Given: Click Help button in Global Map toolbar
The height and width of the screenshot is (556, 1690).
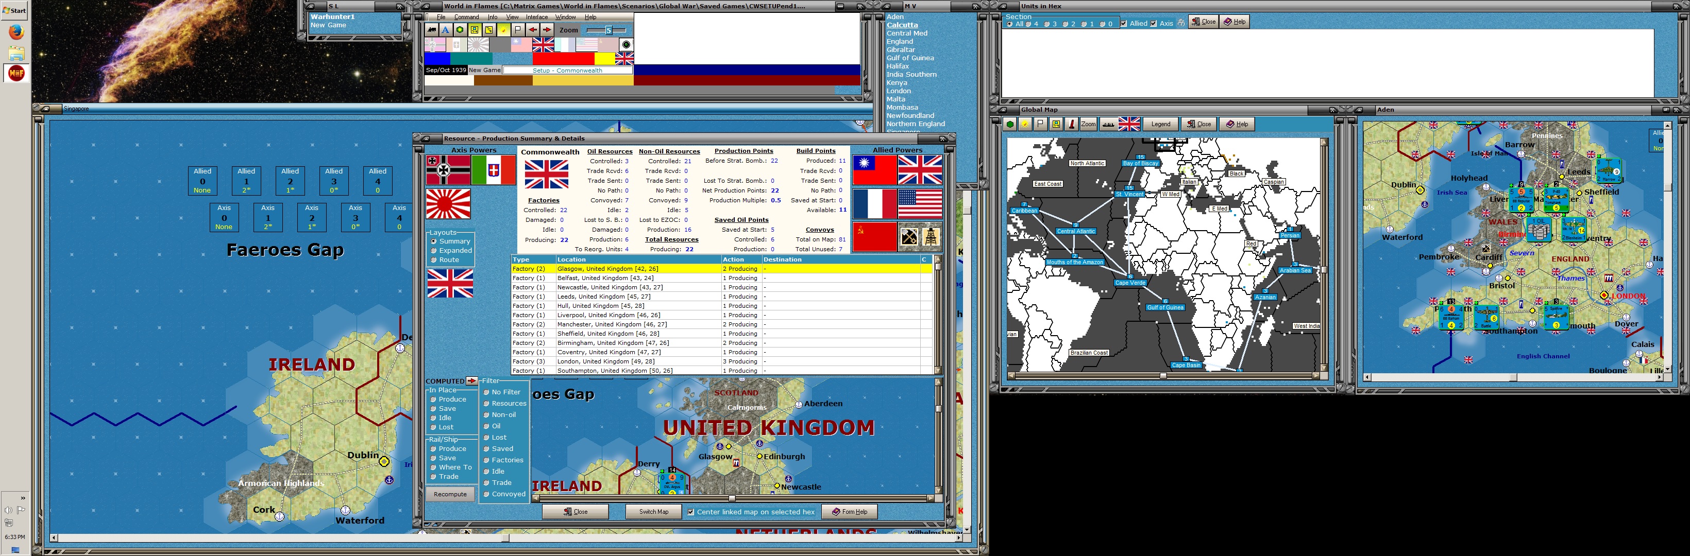Looking at the screenshot, I should click(x=1237, y=124).
